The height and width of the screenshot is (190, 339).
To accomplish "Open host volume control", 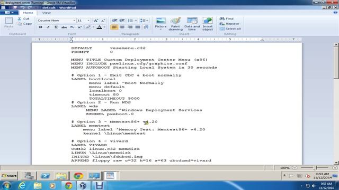I will coord(314,186).
